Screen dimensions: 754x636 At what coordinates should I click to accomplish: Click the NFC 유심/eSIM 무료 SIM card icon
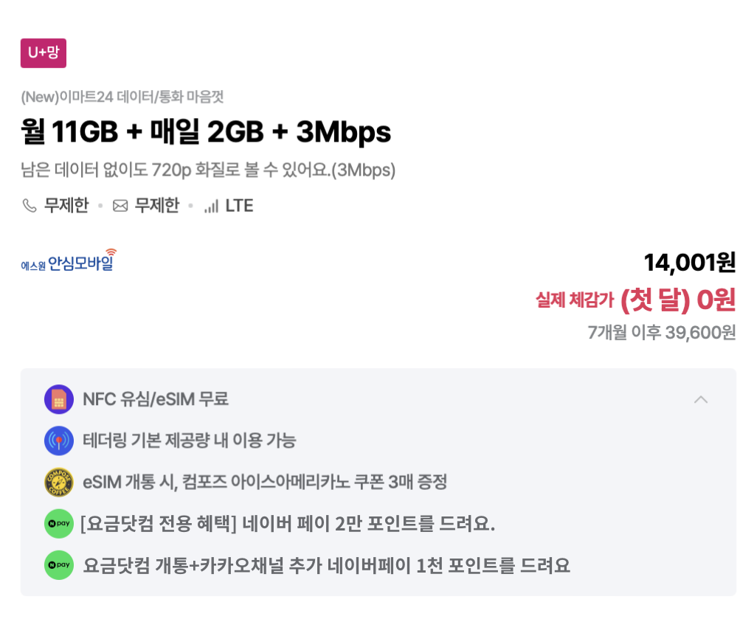58,399
